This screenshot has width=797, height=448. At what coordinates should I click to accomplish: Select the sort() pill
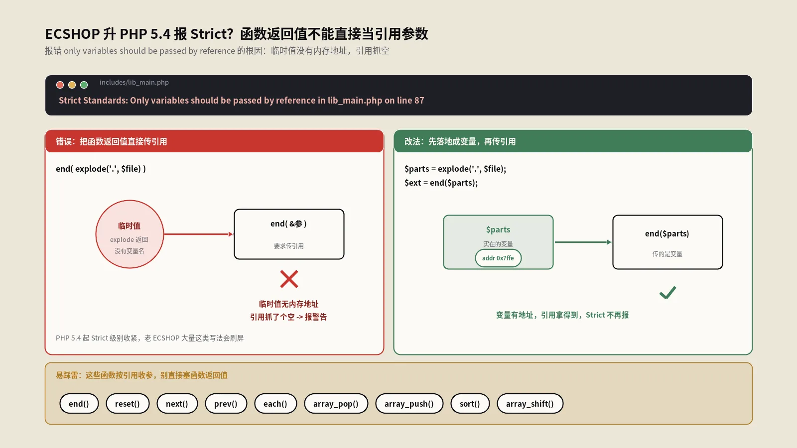tap(470, 404)
